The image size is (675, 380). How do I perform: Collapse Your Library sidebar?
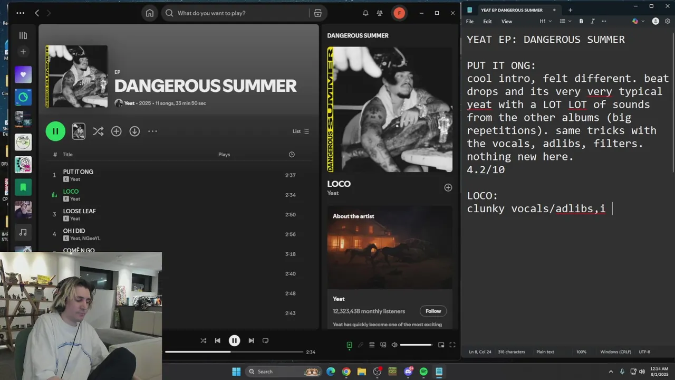pos(23,35)
